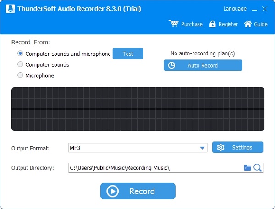Choose Microphone as the recording source
275x209 pixels.
click(20, 76)
